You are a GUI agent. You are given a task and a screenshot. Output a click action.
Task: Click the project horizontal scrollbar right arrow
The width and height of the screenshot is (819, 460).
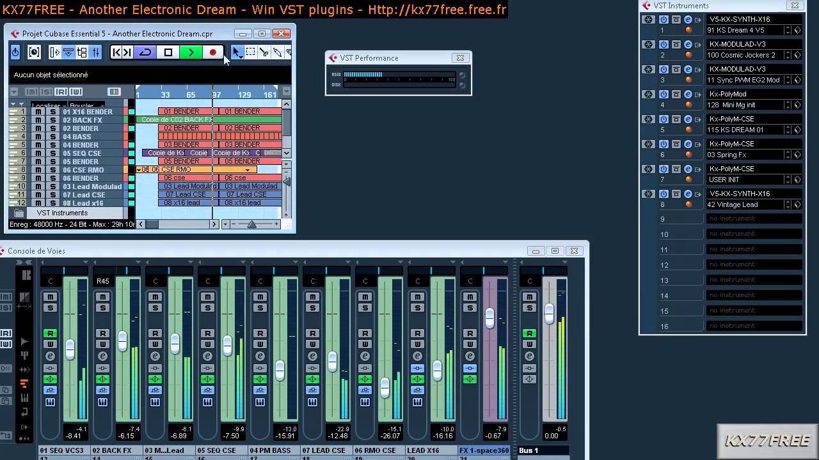pyautogui.click(x=214, y=224)
